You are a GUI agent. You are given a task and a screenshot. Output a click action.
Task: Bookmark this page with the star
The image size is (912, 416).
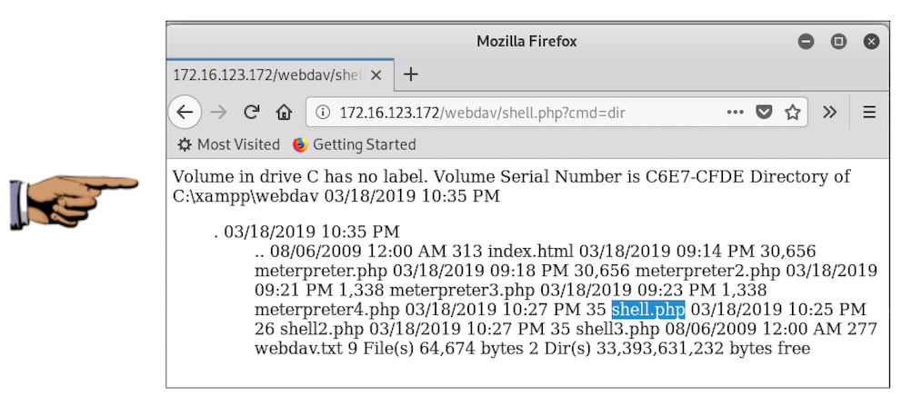click(x=793, y=113)
